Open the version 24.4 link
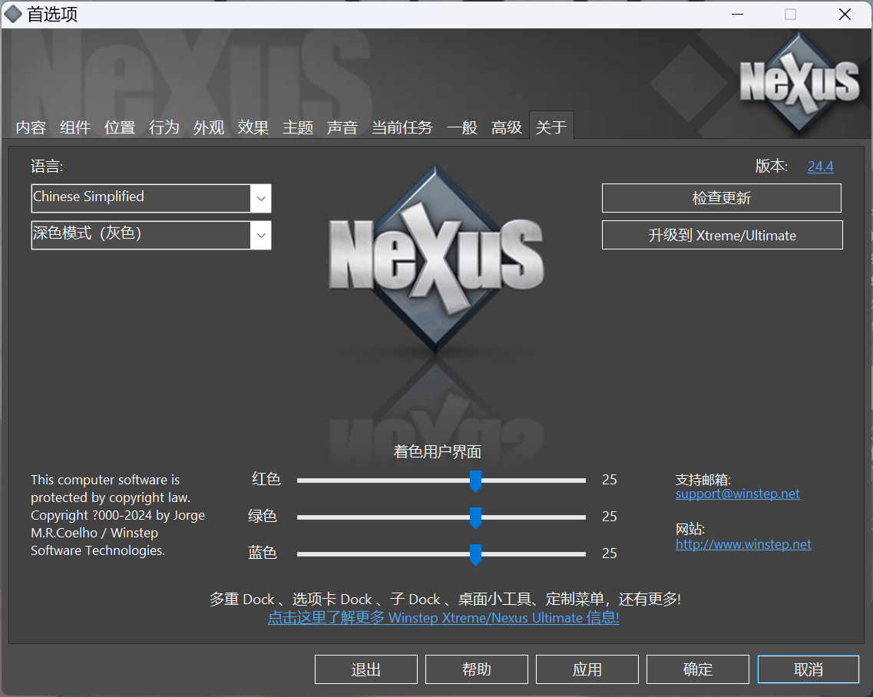873x697 pixels. tap(820, 166)
